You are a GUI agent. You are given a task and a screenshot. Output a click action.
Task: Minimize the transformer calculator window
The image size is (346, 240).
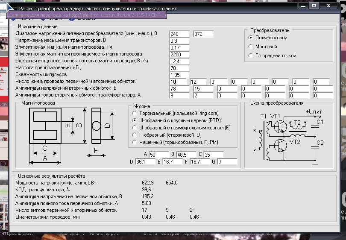pyautogui.click(x=302, y=6)
